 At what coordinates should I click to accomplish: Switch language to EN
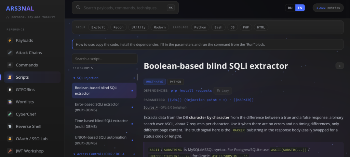pyautogui.click(x=300, y=8)
